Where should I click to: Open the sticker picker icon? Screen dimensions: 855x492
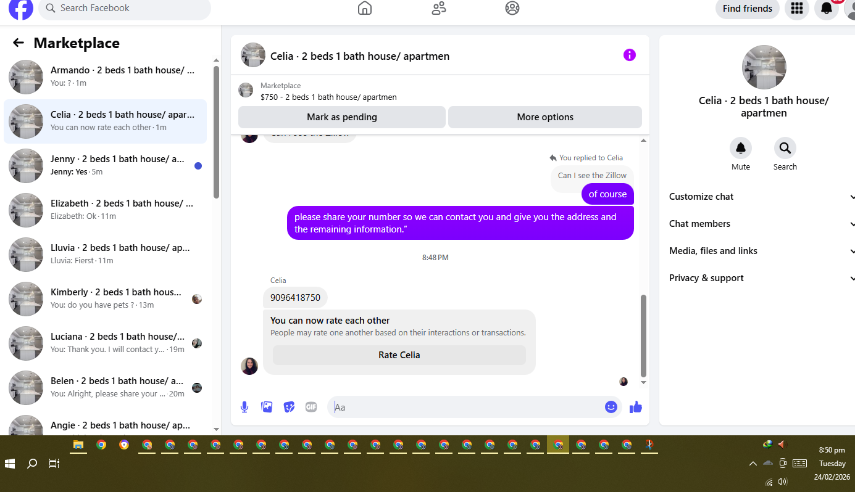(x=289, y=407)
